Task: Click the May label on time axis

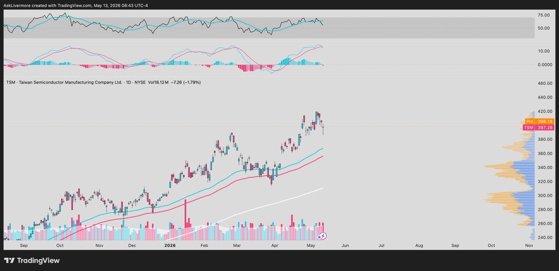Action: (311, 245)
